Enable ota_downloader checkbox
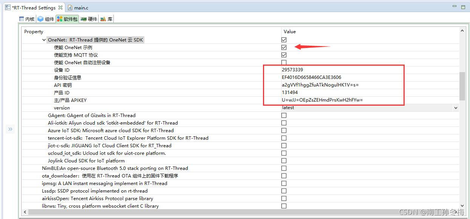Viewport: 470px width, 219px height. [284, 176]
